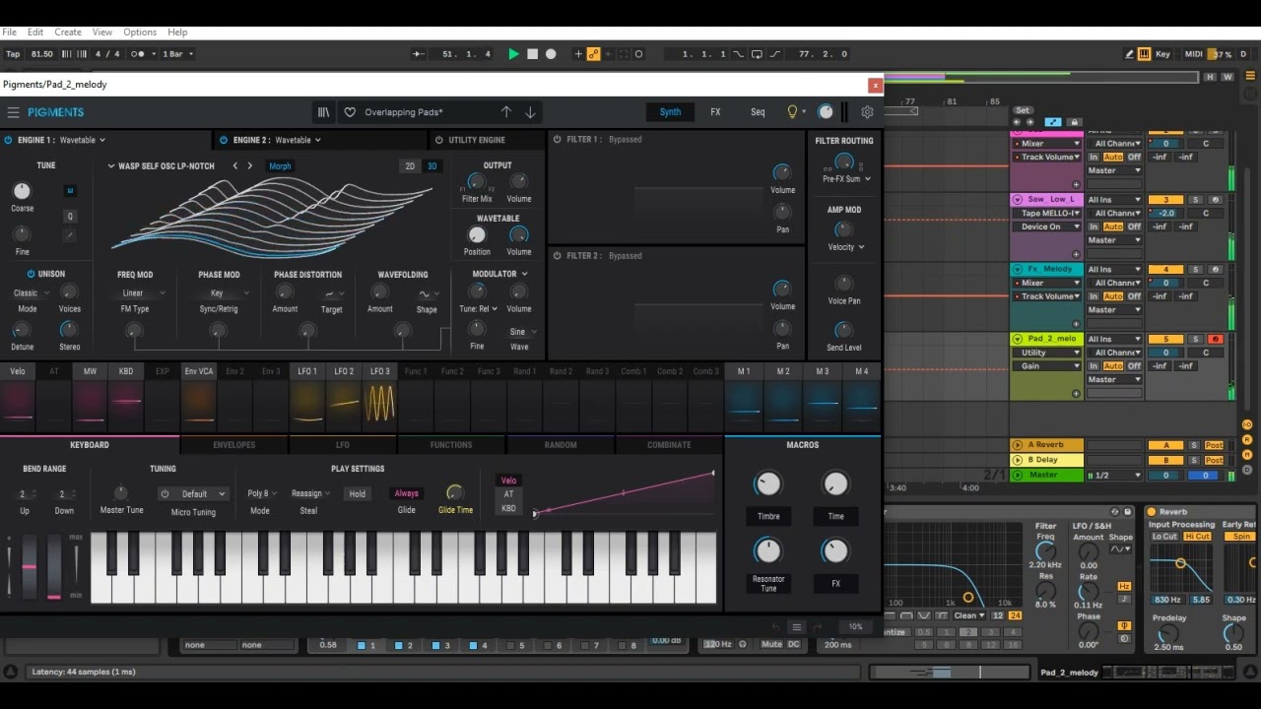1261x709 pixels.
Task: Arm the arrangement record button
Action: tap(551, 54)
